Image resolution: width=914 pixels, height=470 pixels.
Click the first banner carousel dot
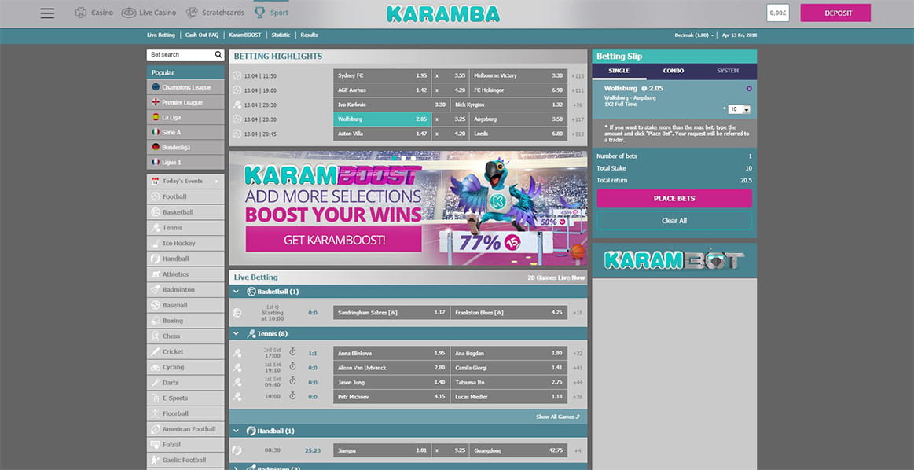tap(395, 158)
